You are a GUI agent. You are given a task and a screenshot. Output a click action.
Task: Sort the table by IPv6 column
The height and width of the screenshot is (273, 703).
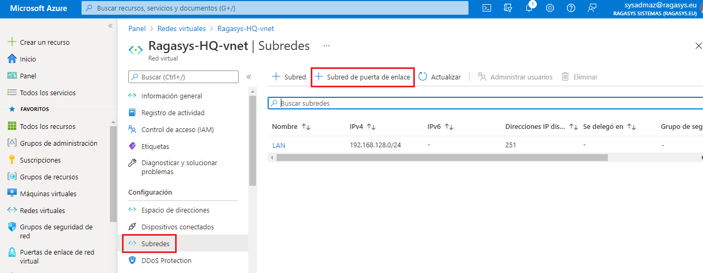(x=441, y=127)
